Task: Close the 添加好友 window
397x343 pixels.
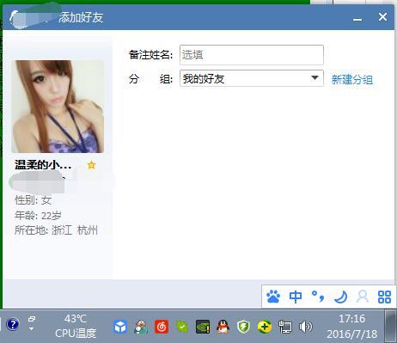Action: coord(382,17)
